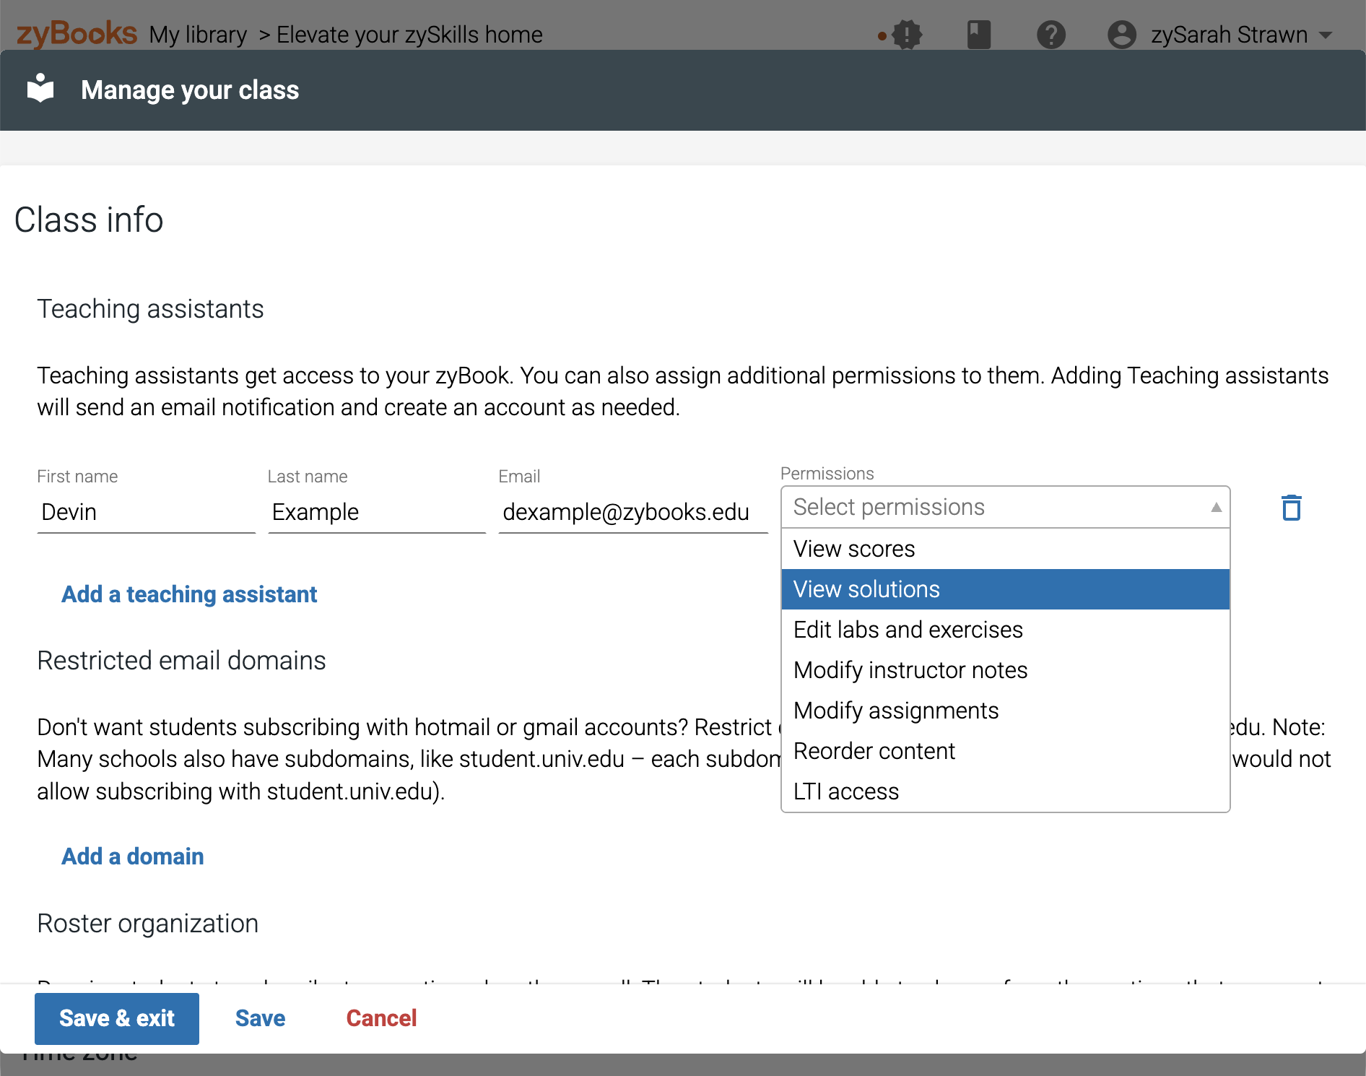Click the Manage your class reader icon

(40, 89)
